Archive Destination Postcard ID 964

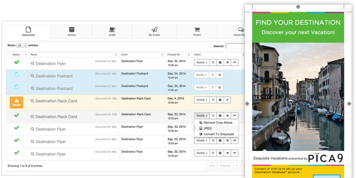click(220, 88)
